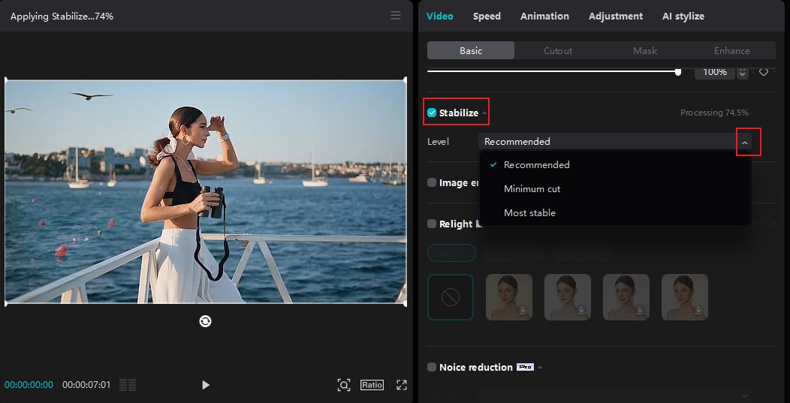Click the focus scan icon below preview
This screenshot has height=403, width=790.
pyautogui.click(x=343, y=385)
